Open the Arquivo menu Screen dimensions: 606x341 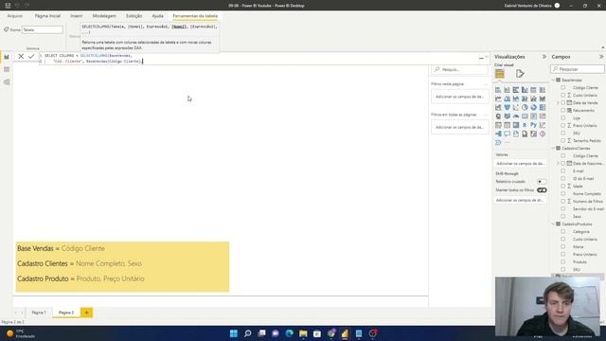point(15,16)
